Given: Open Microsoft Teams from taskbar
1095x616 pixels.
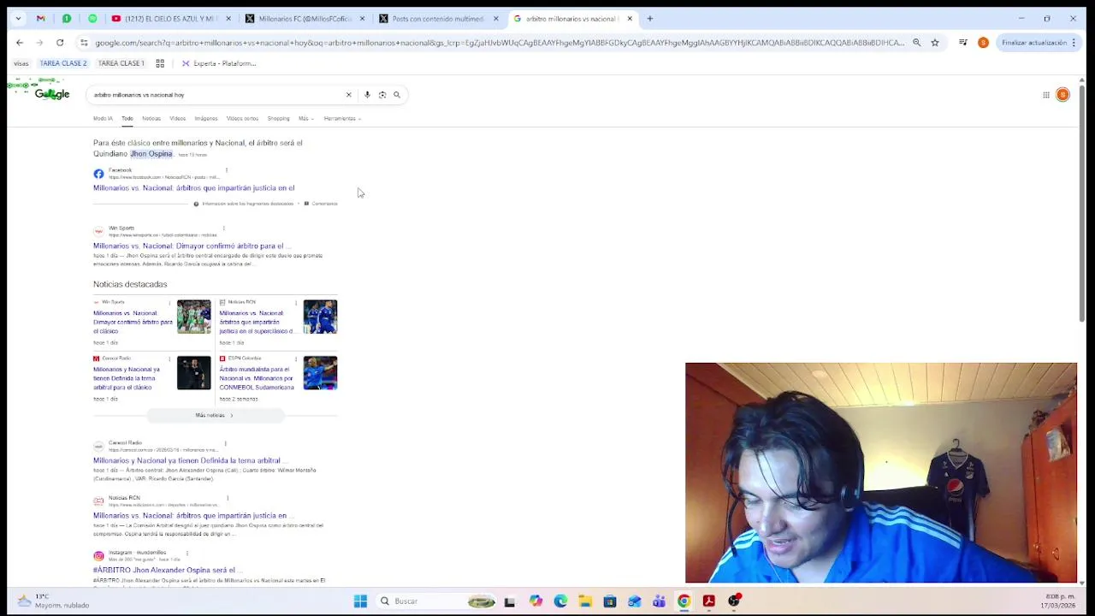Looking at the screenshot, I should tap(660, 601).
